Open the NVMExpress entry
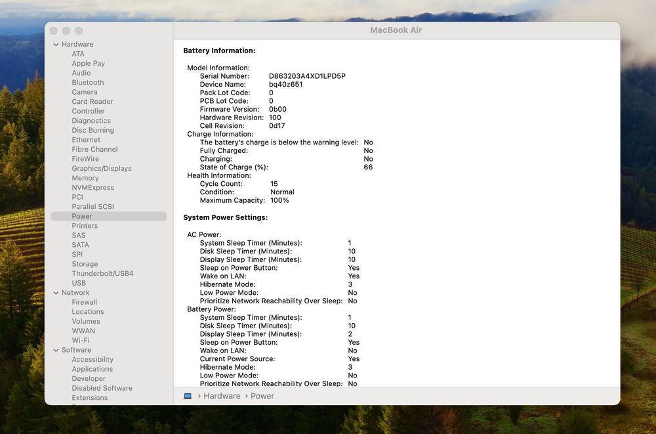656x434 pixels. 93,188
